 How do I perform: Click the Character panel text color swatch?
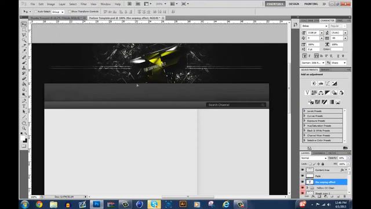337,49
